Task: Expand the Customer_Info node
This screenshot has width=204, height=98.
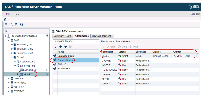Action: pos(15,62)
